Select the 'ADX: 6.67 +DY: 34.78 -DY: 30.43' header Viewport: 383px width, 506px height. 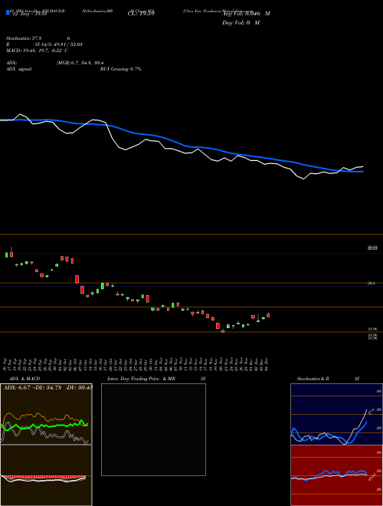click(x=47, y=387)
